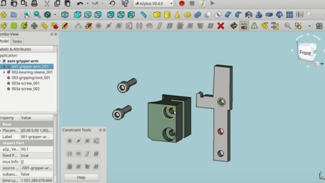Start macro recording with red circle

pos(182,3)
